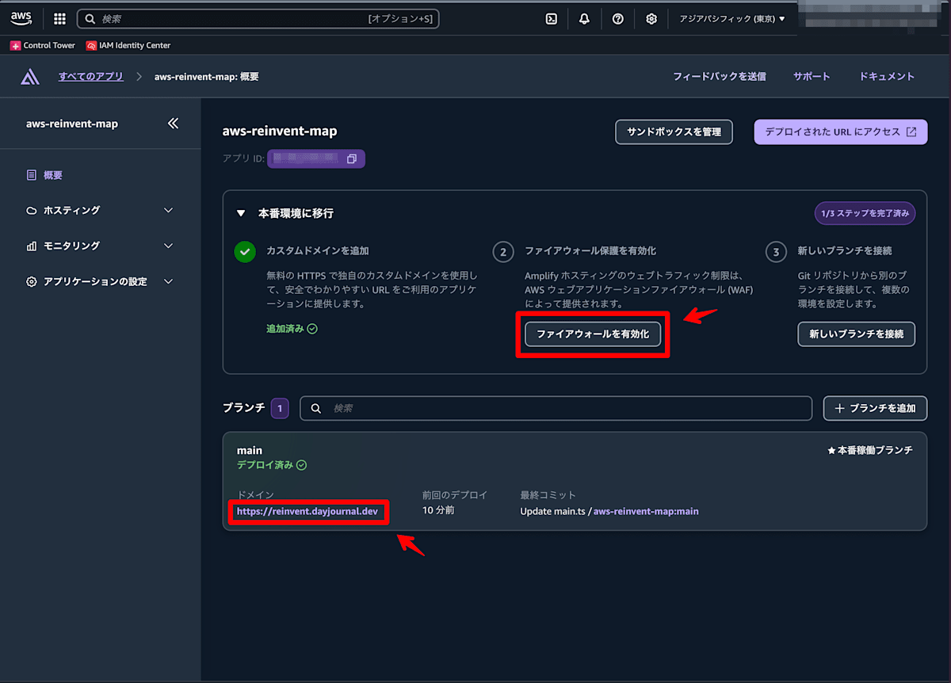Click aws-reinvent-map sidebar title
This screenshot has height=683, width=951.
(72, 124)
